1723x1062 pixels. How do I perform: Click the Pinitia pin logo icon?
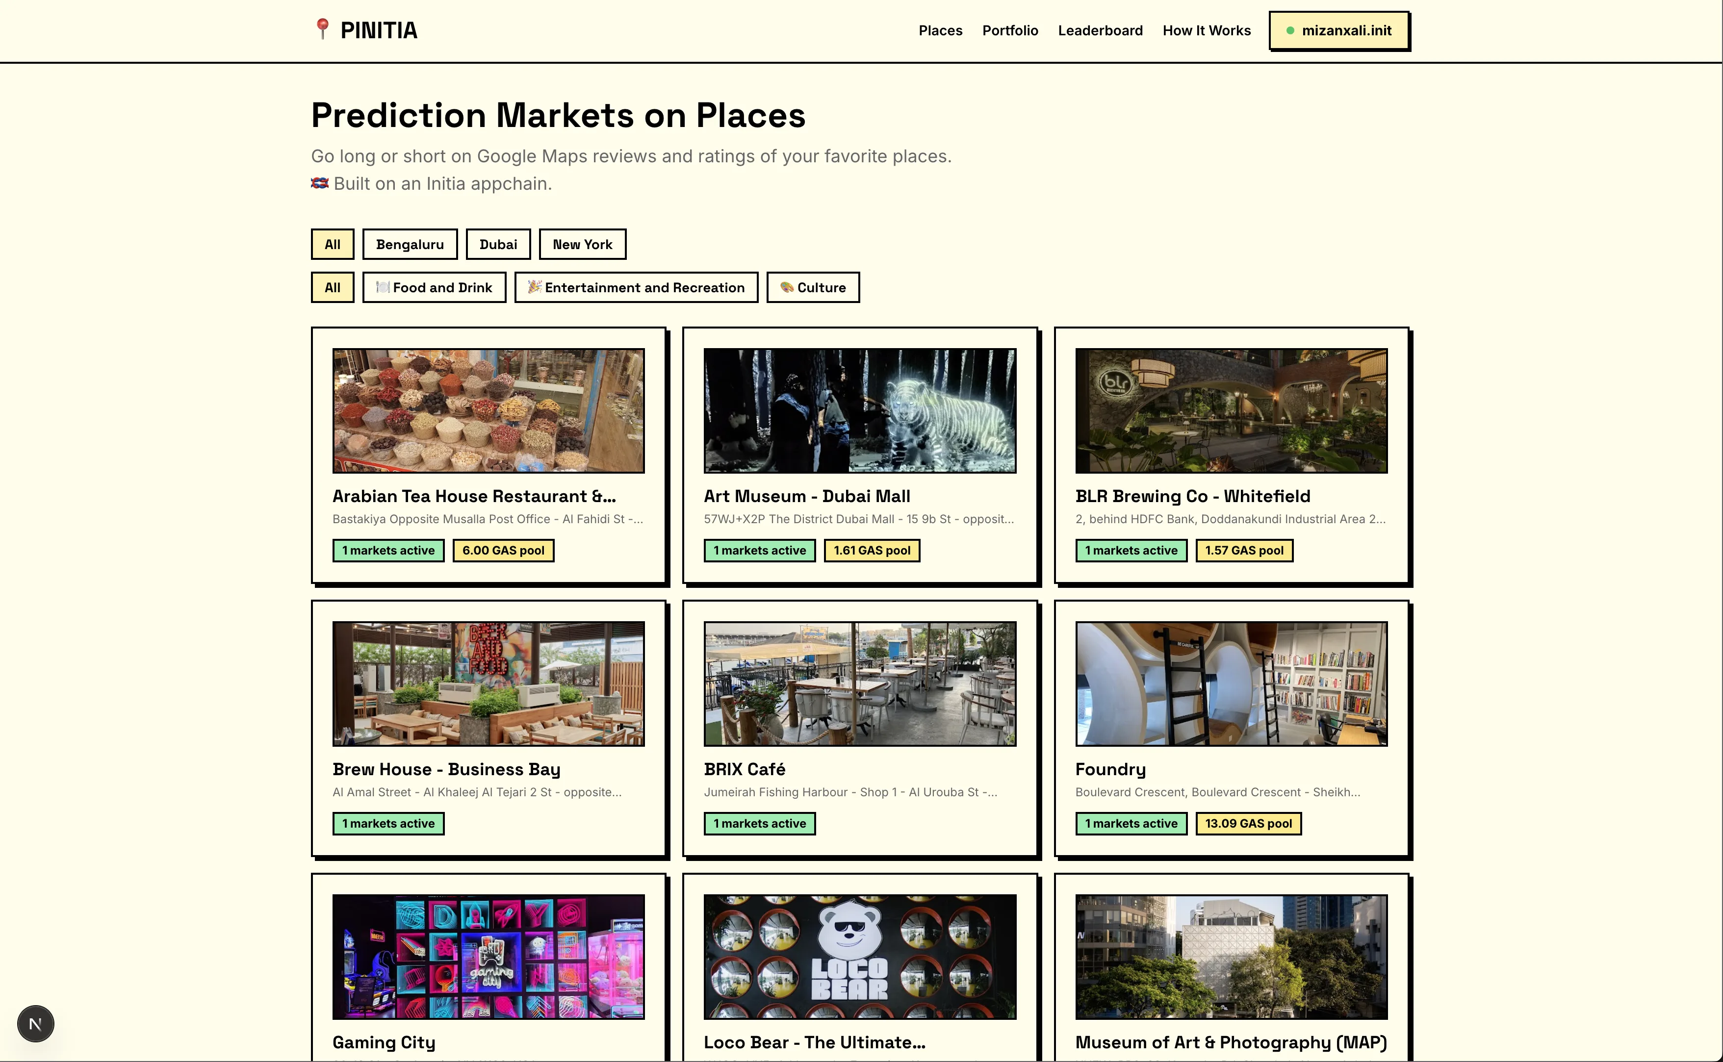tap(322, 29)
